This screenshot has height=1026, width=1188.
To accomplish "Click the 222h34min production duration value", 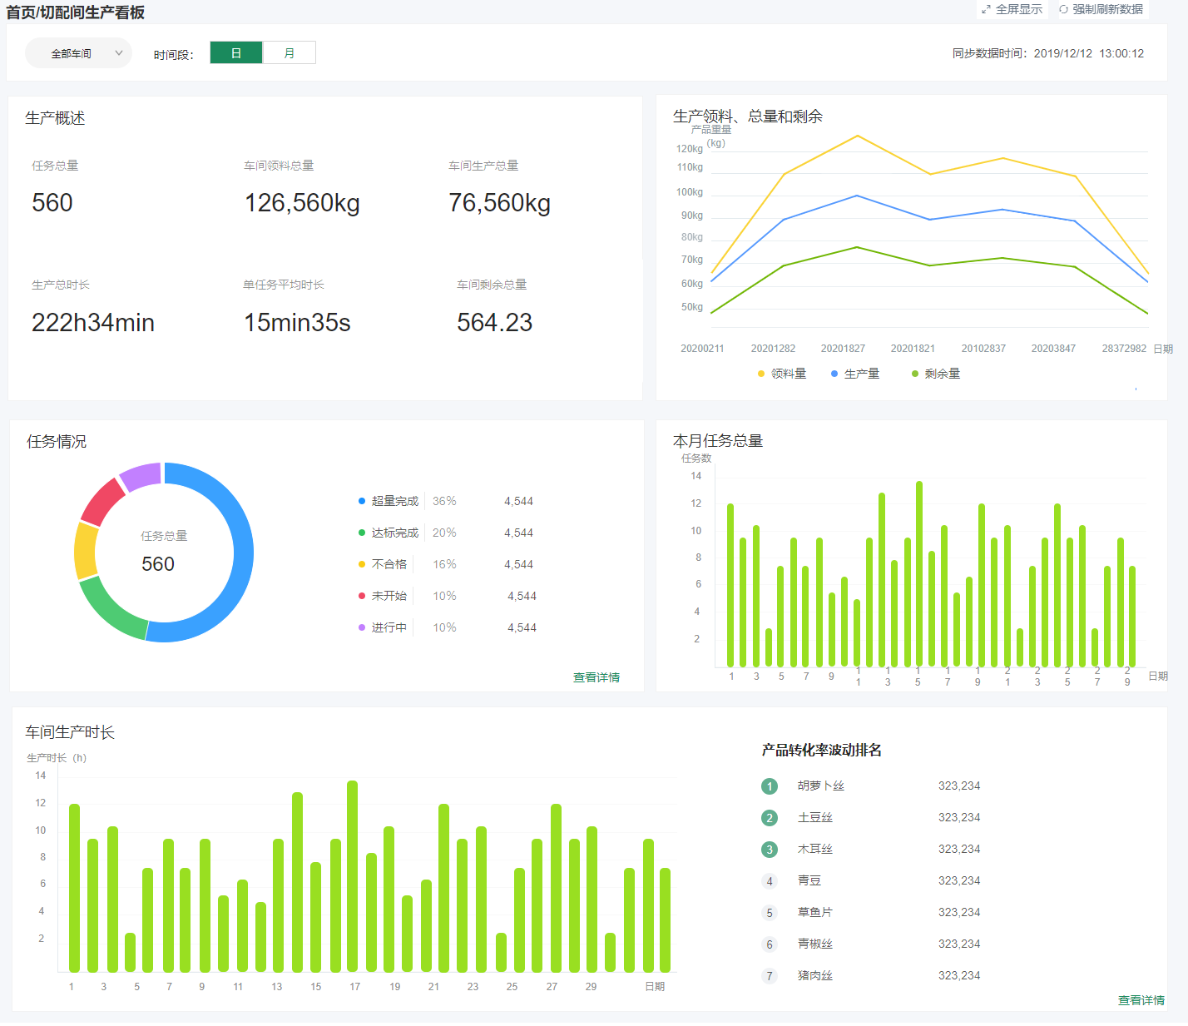I will [x=93, y=323].
